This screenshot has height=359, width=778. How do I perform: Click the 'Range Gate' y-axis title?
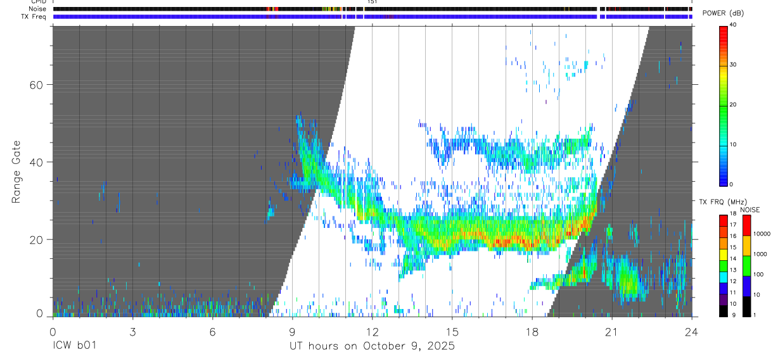[x=16, y=172]
